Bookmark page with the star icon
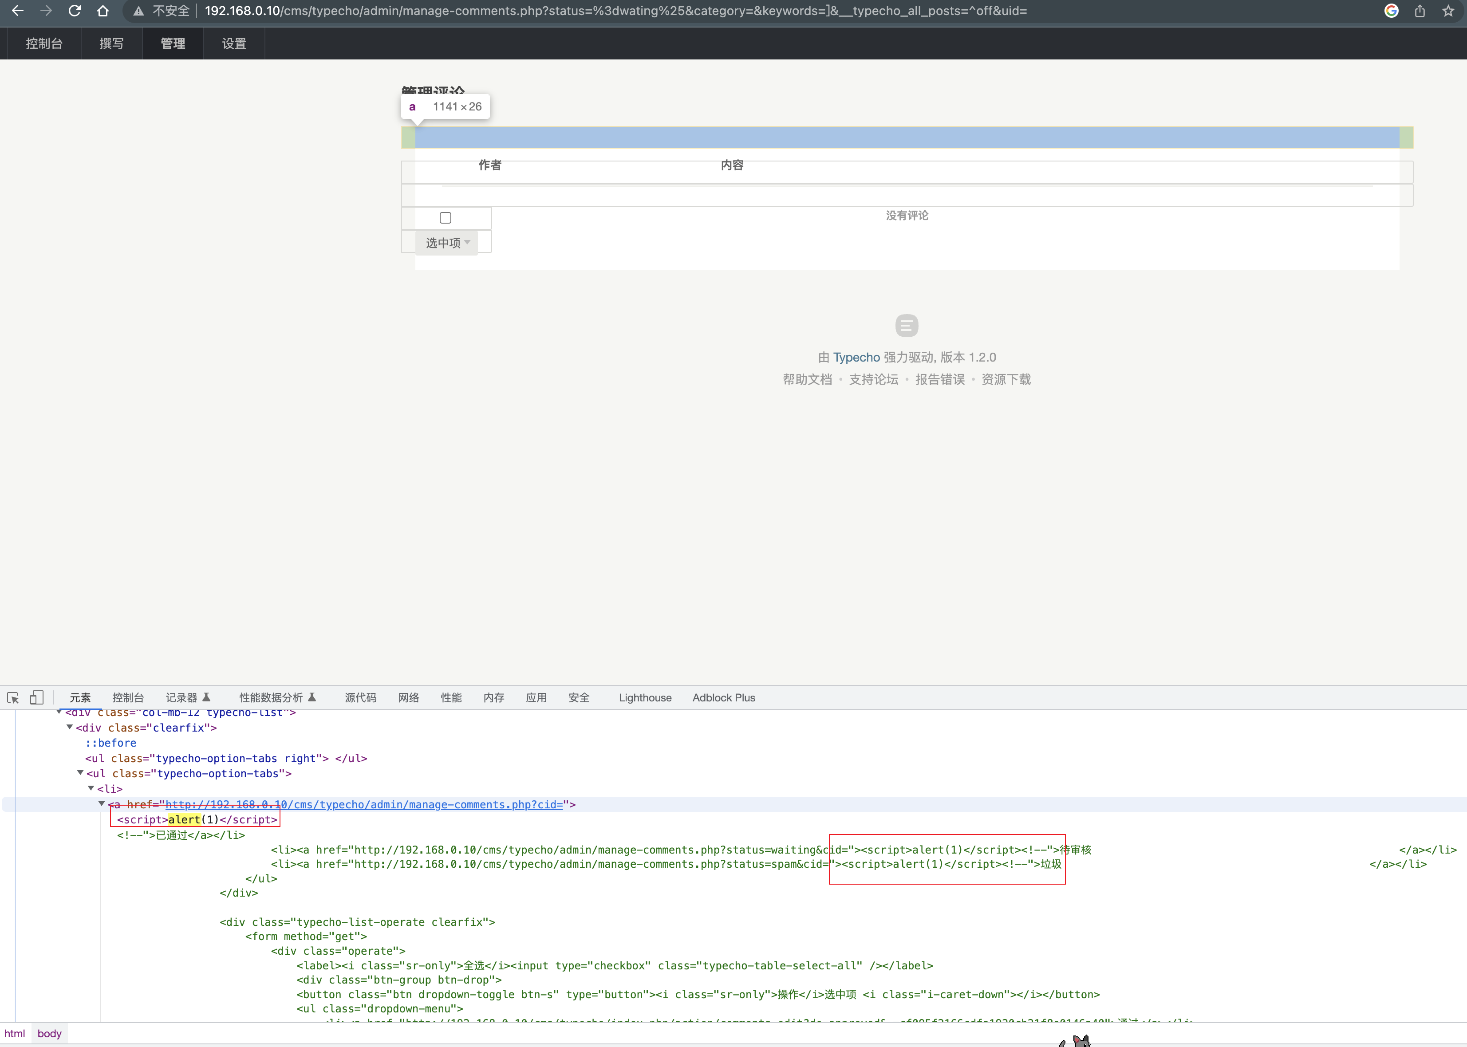 point(1447,11)
